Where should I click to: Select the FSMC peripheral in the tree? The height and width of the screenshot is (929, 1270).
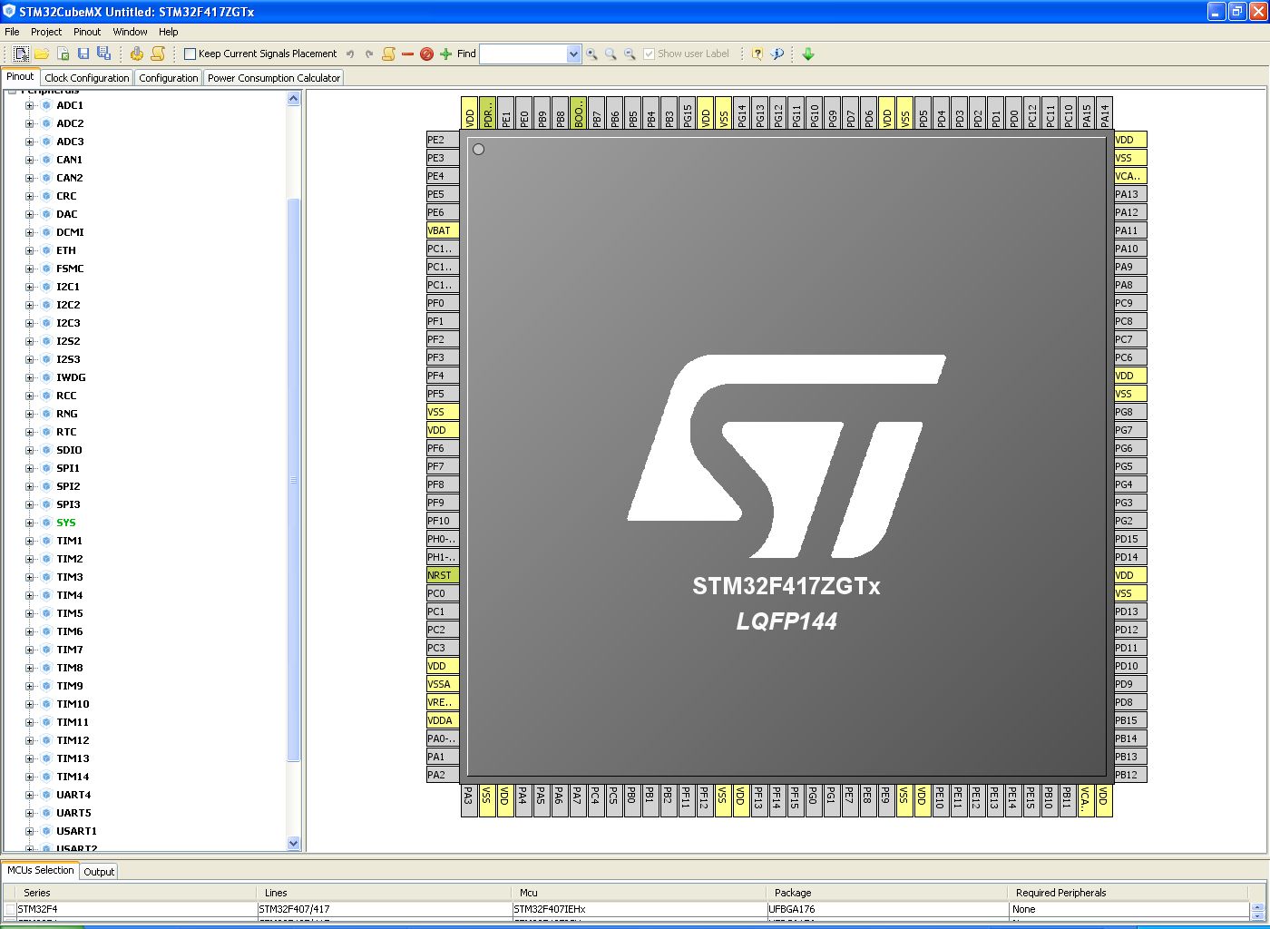point(70,269)
